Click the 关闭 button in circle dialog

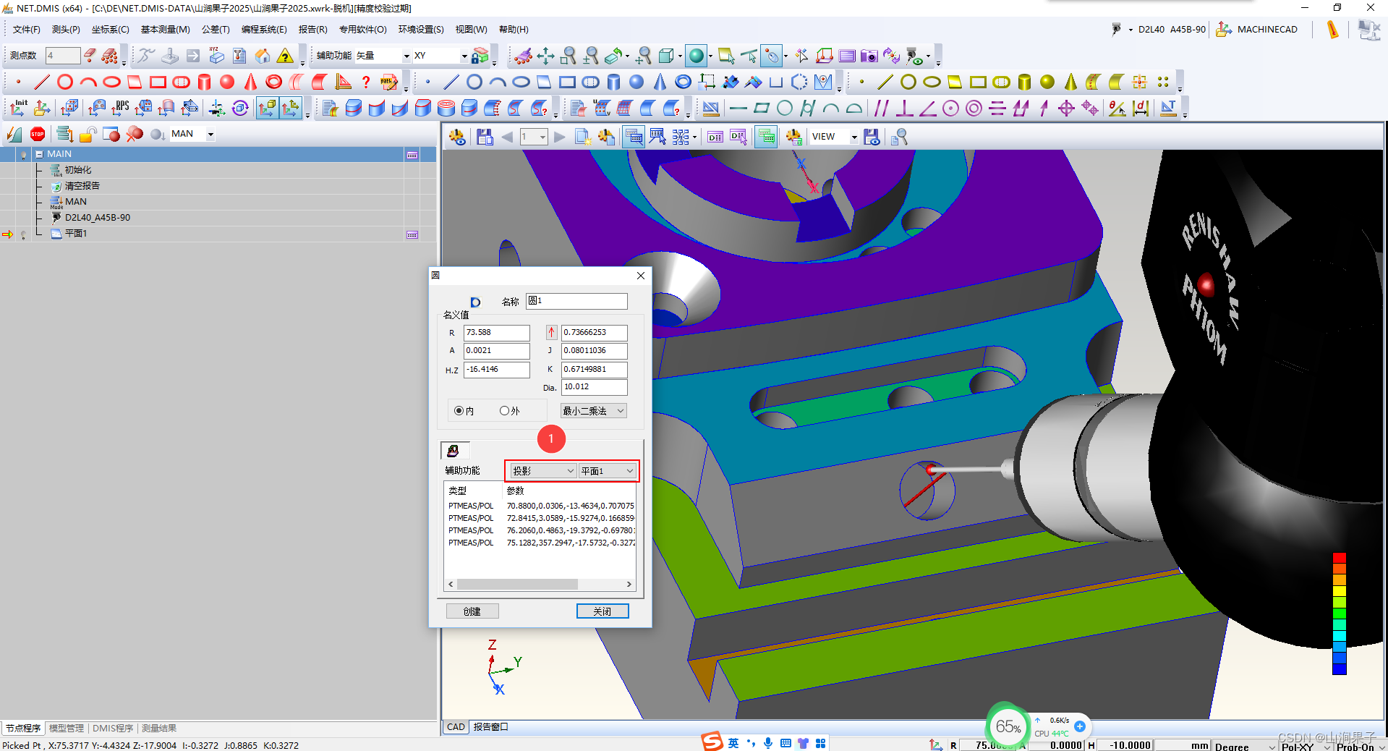coord(603,611)
